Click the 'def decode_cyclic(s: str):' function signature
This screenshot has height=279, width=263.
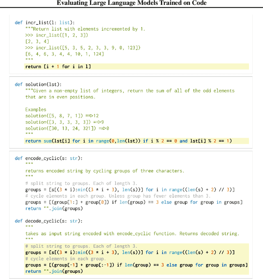48,221
